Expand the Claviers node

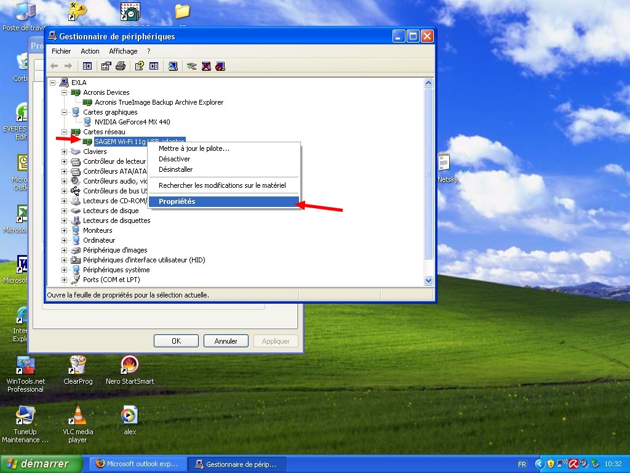[64, 152]
